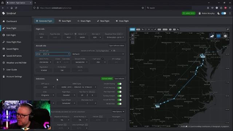The width and height of the screenshot is (233, 131).
Task: Toggle Include NOTAMs switch
Action: coord(119,100)
